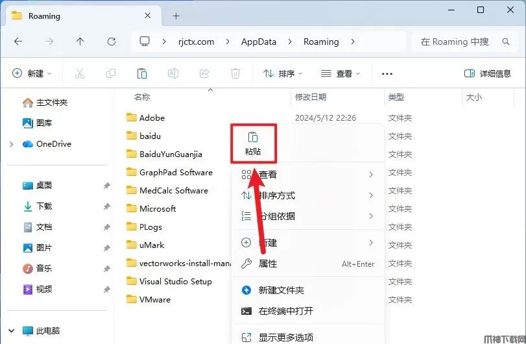Screen dimensions: 526x344
Task: Expand the OneDrive tree node
Action: tap(12, 144)
